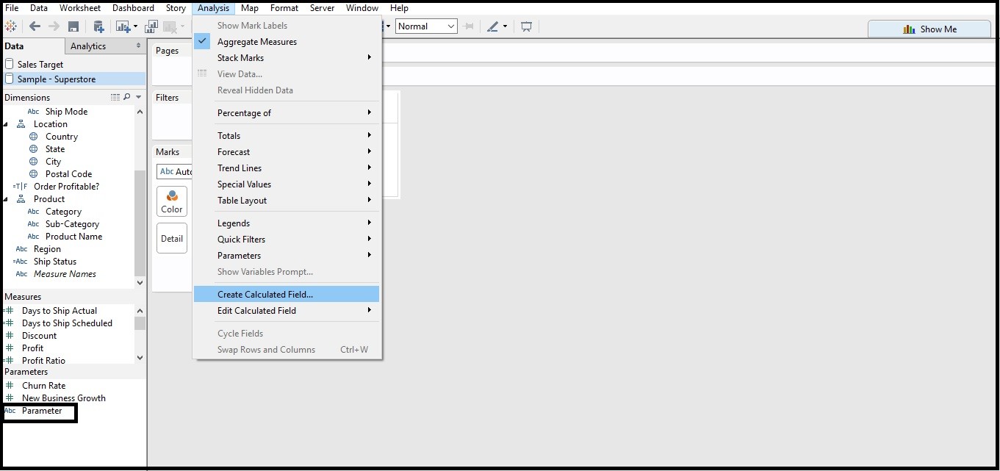
Task: Toggle the Sales Target data source checkbox
Action: point(7,64)
